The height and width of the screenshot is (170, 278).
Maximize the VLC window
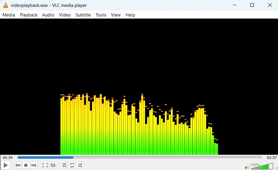pyautogui.click(x=252, y=5)
